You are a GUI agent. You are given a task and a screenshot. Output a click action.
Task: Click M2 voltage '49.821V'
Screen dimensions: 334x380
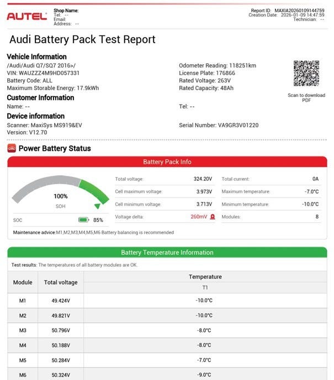point(61,315)
